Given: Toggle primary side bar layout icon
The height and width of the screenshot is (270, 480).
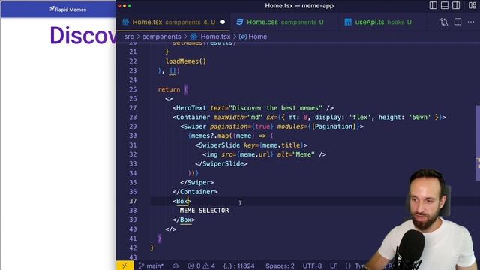Looking at the screenshot, I should pyautogui.click(x=433, y=5).
